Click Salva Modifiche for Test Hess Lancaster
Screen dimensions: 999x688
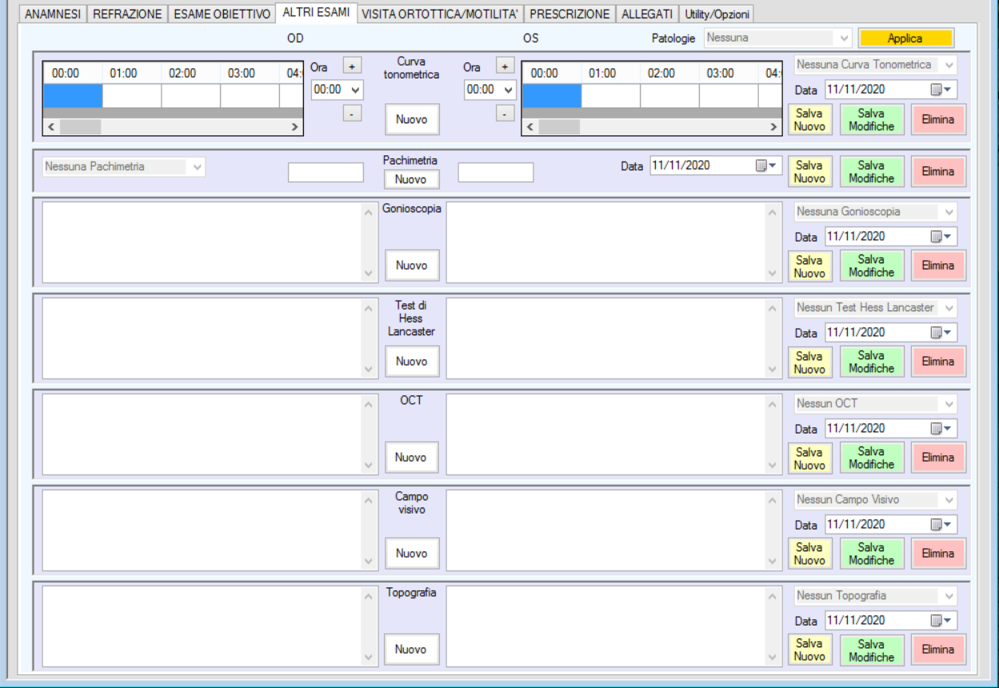pyautogui.click(x=871, y=362)
